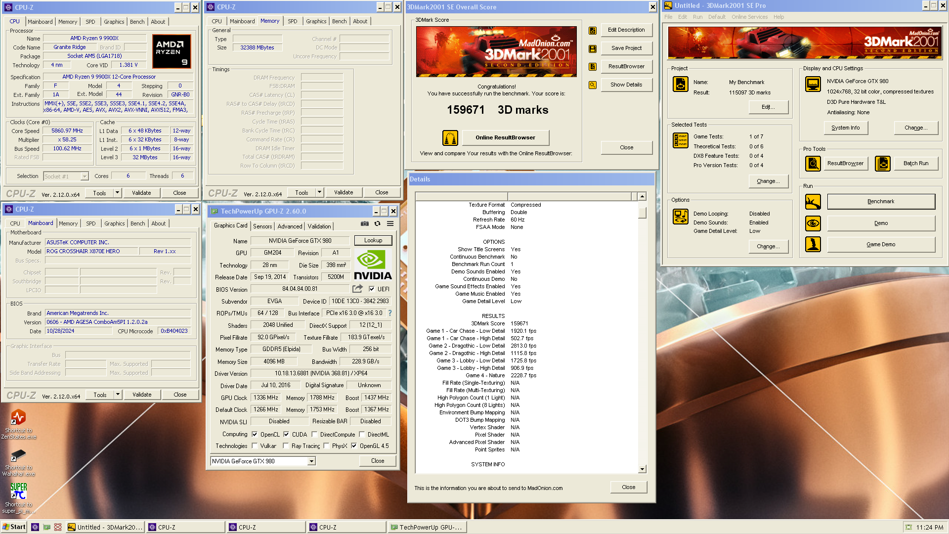Open the super_pi desktop shortcut
The height and width of the screenshot is (534, 949).
[x=18, y=498]
